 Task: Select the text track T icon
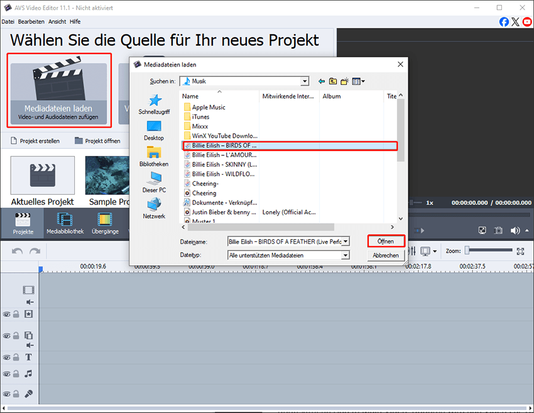(28, 357)
